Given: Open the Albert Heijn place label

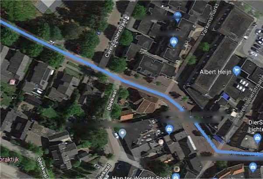Looking at the screenshot, I should pyautogui.click(x=215, y=72).
